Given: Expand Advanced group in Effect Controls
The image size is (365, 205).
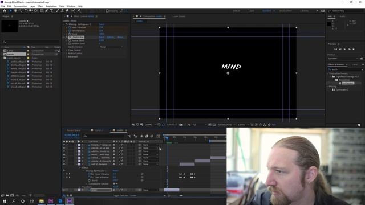Looking at the screenshot, I should (x=67, y=57).
